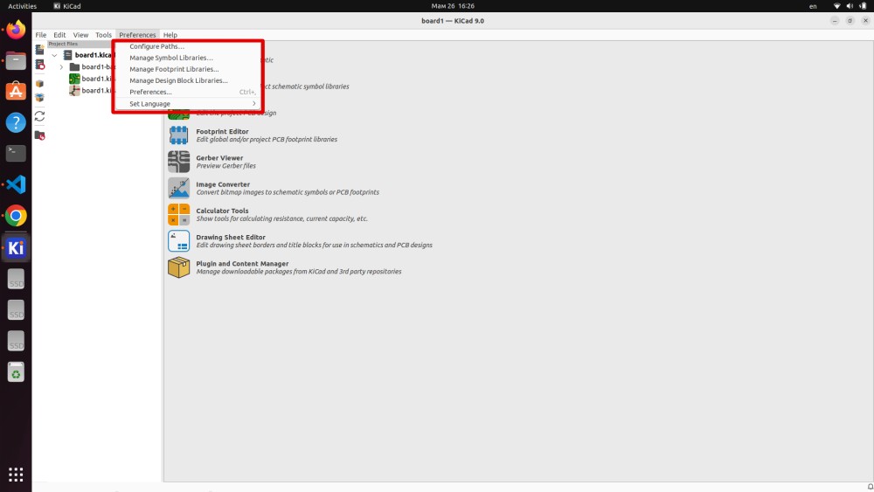This screenshot has width=874, height=492.
Task: Open the Trash icon in the dock
Action: [16, 372]
